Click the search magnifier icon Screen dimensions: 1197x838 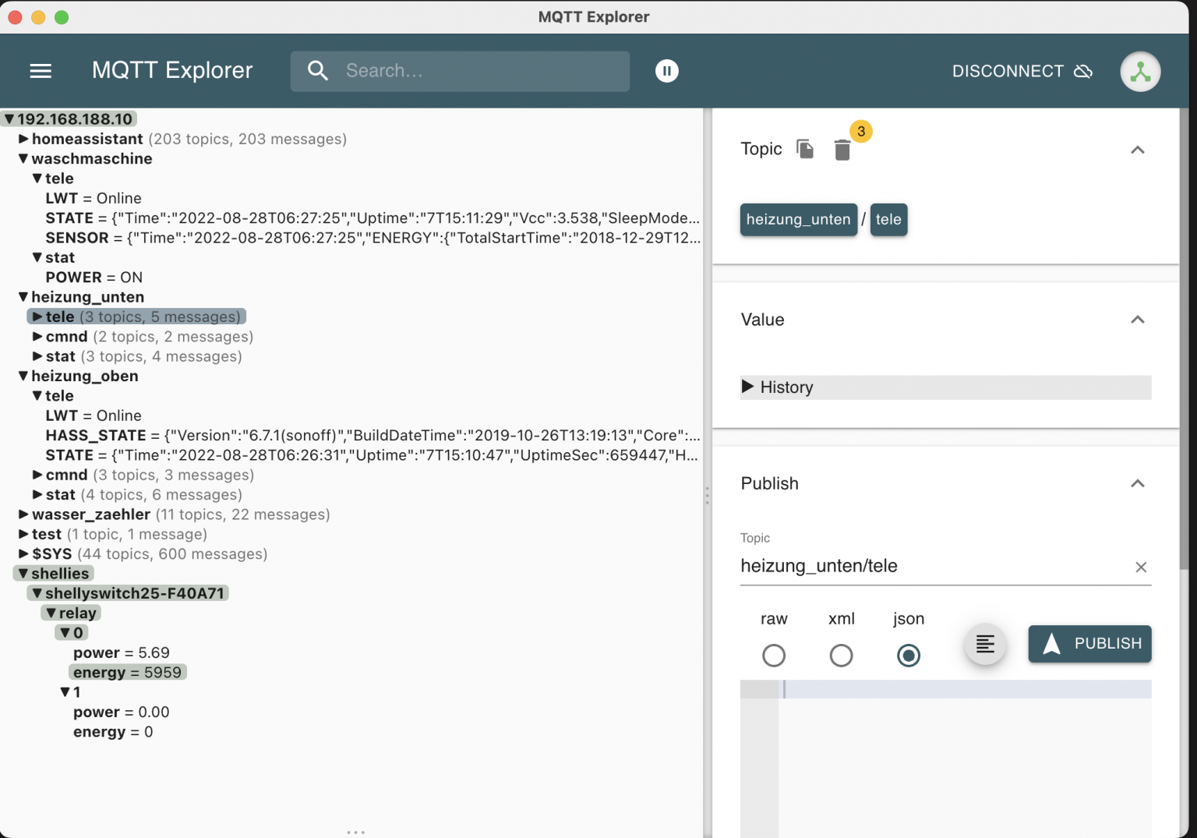[318, 71]
